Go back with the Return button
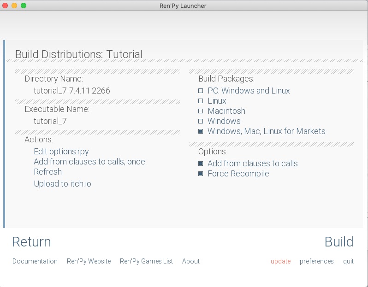 (x=31, y=242)
